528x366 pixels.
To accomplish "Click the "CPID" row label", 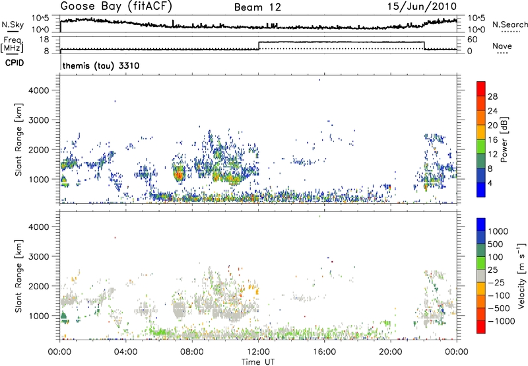I will click(x=15, y=63).
